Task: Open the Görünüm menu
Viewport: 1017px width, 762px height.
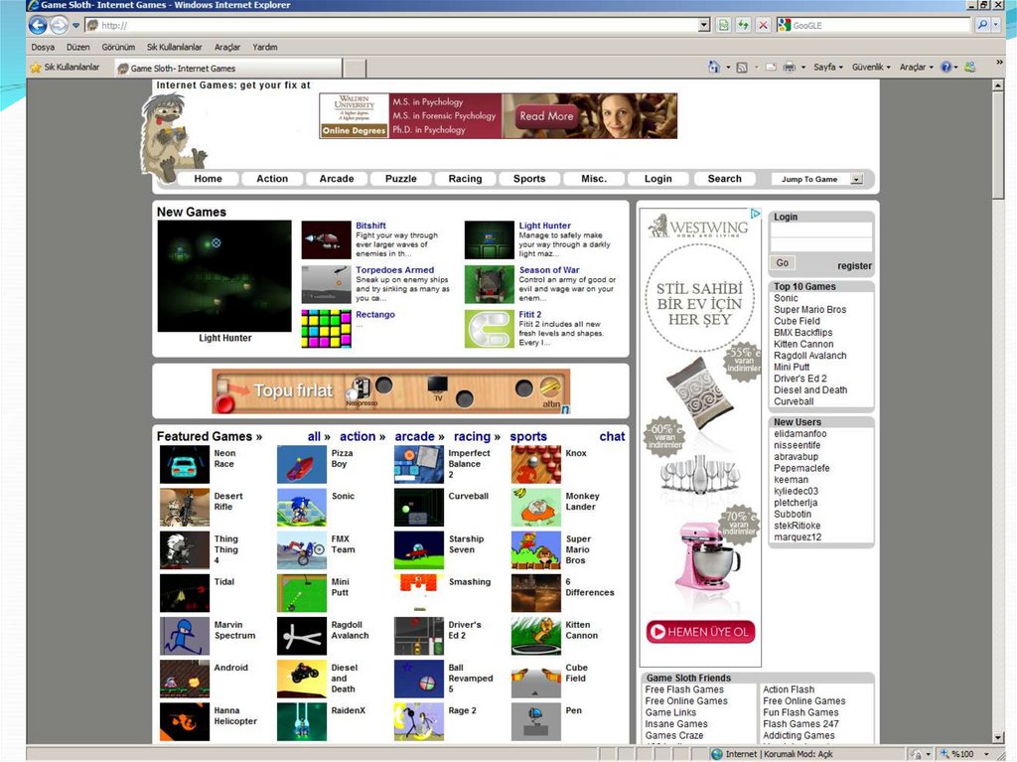Action: coord(118,47)
